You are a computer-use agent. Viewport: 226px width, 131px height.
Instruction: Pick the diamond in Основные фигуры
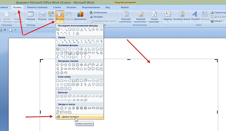point(74,49)
